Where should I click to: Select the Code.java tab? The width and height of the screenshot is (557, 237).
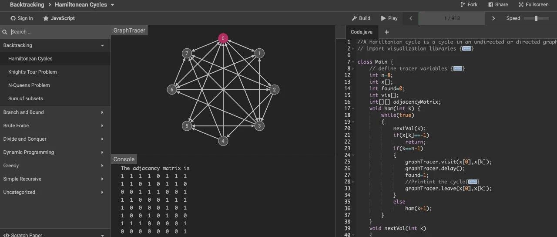point(362,32)
